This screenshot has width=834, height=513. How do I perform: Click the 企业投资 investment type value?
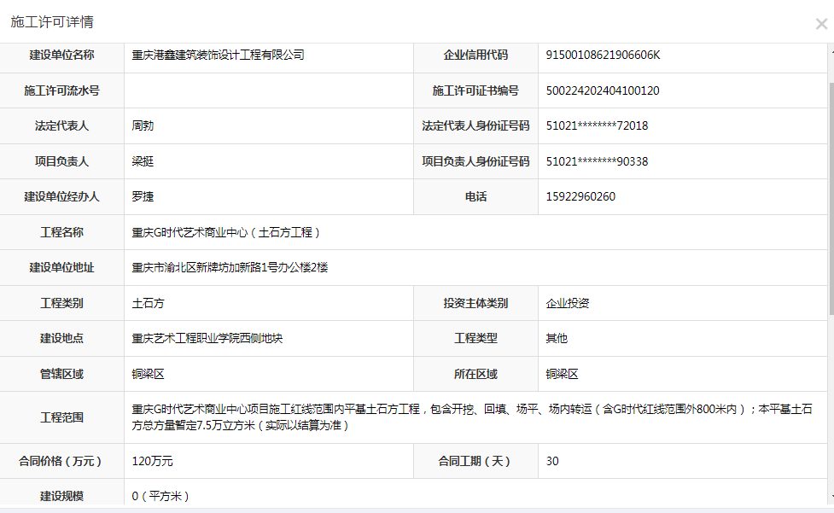pyautogui.click(x=567, y=303)
